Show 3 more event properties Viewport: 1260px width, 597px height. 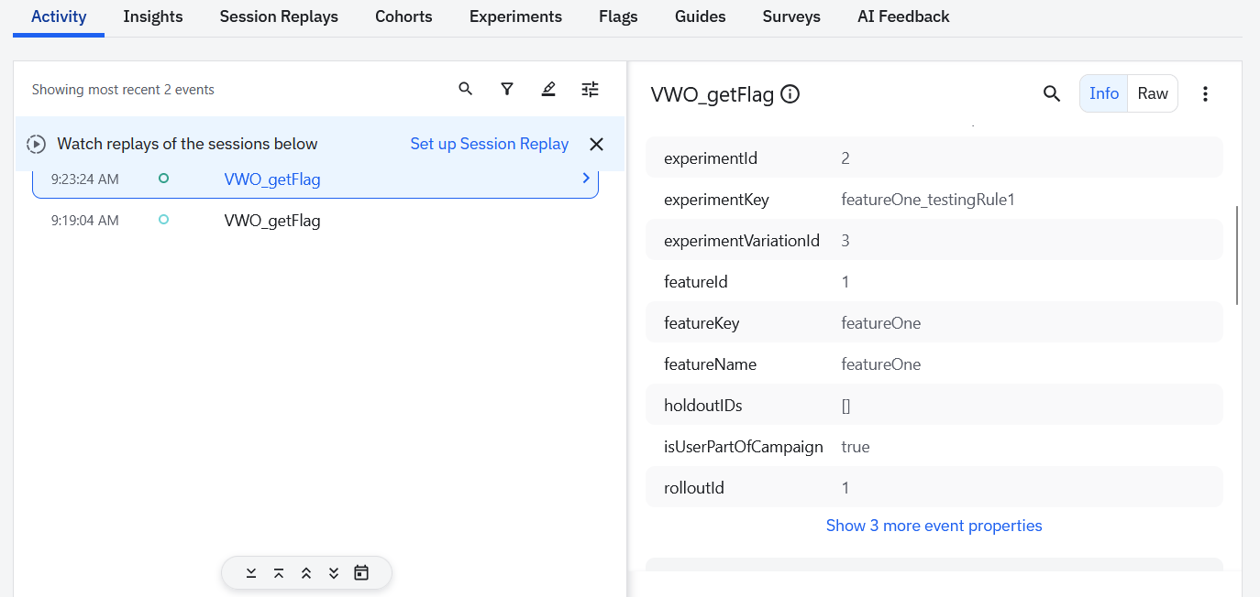(934, 526)
